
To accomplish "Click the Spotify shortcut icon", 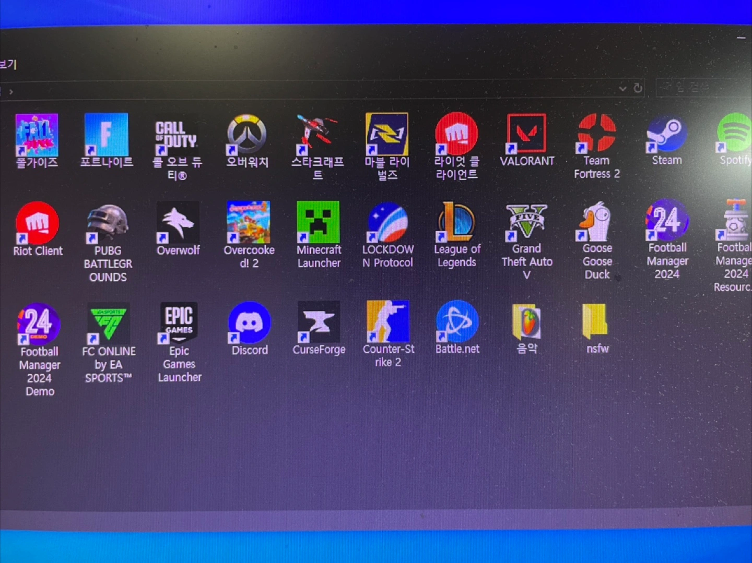I will coord(735,133).
